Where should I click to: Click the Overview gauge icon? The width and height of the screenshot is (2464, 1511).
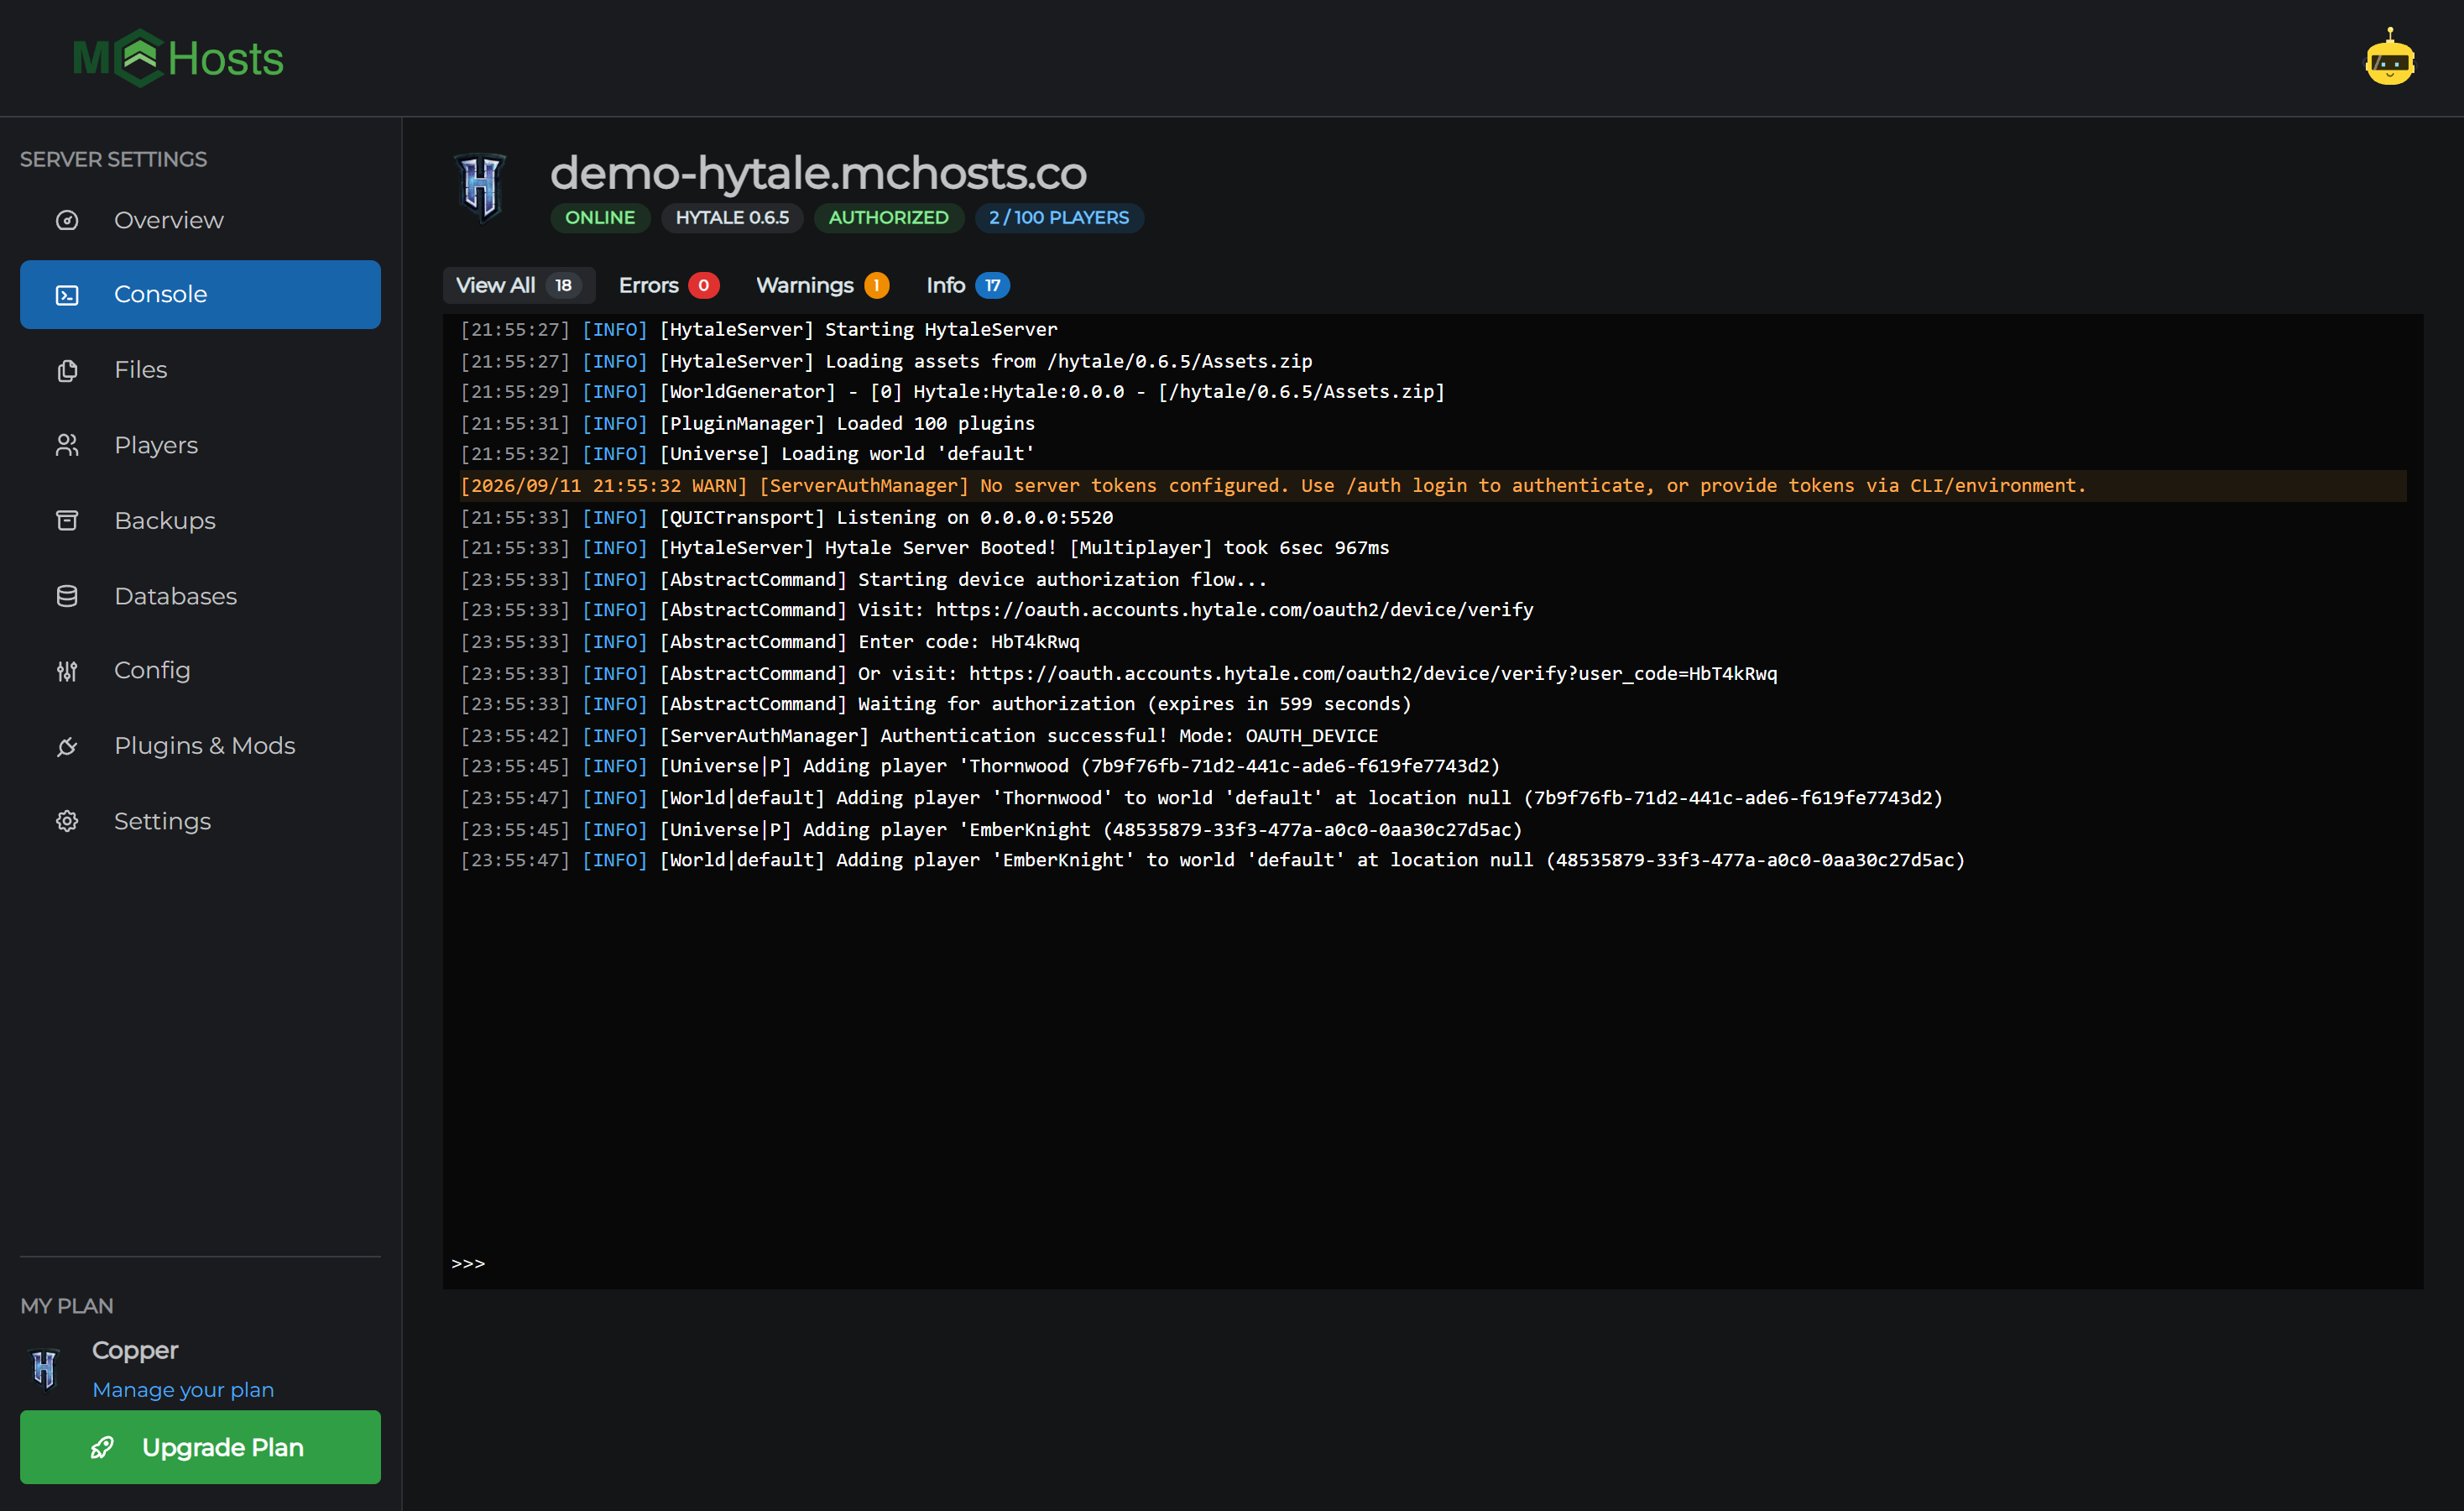67,220
